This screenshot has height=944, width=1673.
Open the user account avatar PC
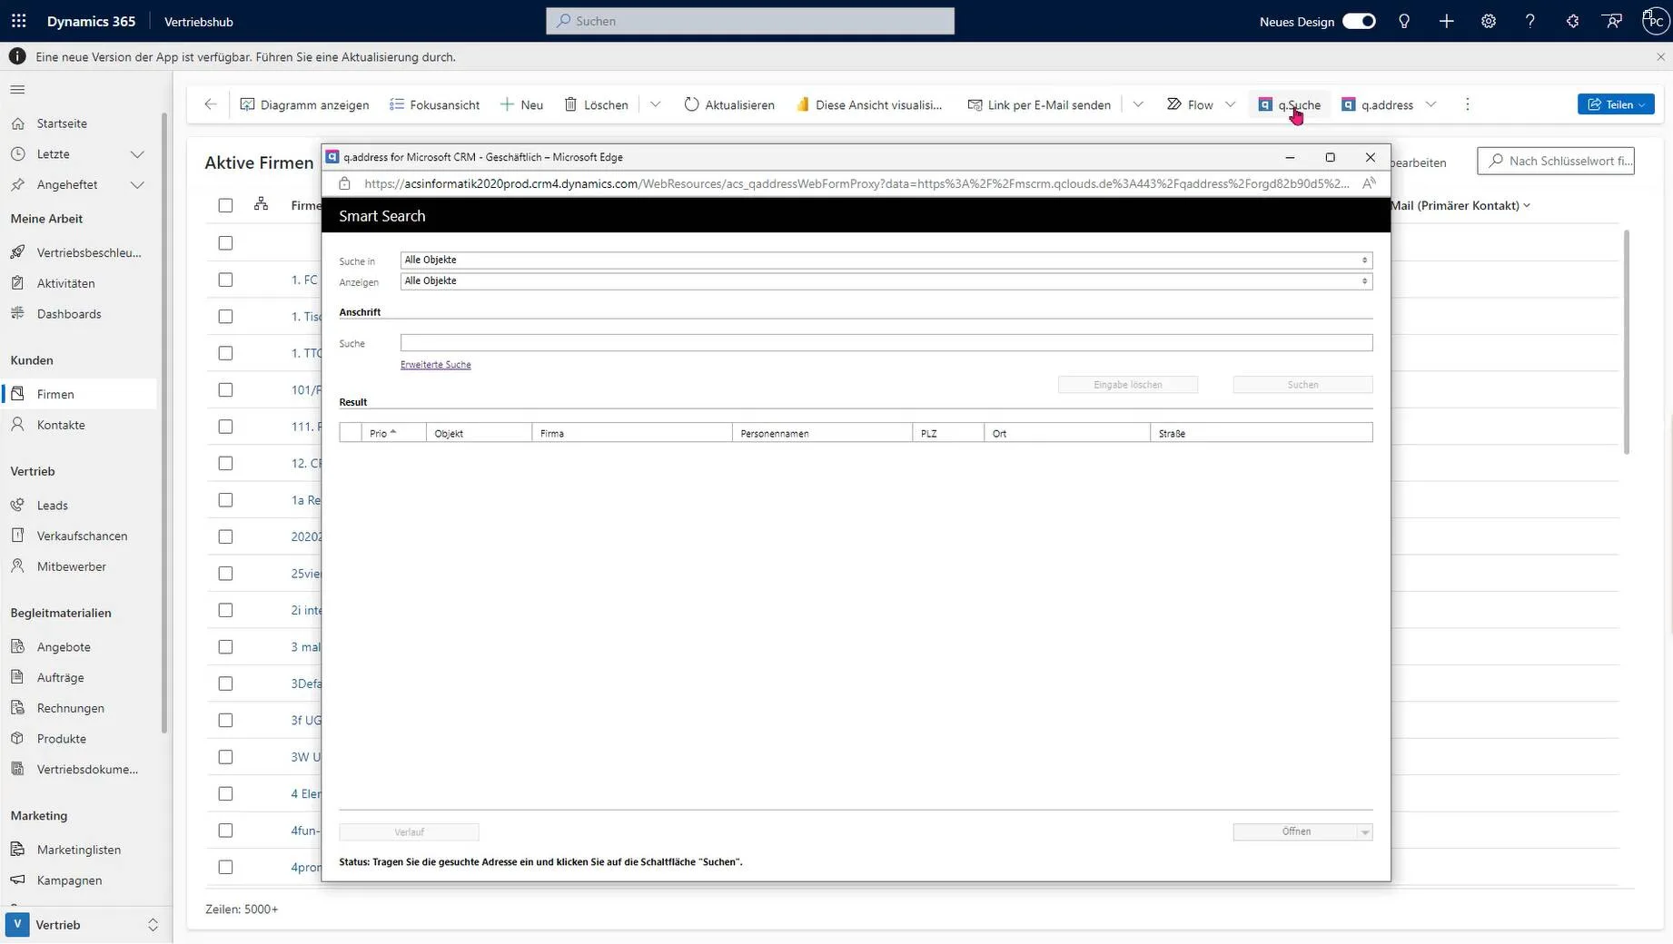pos(1655,21)
